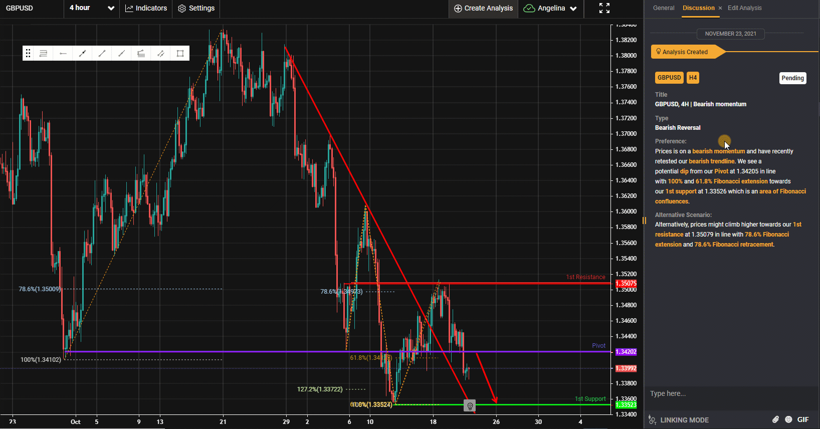Open the Edit Analysis tab
820x429 pixels.
[x=744, y=8]
